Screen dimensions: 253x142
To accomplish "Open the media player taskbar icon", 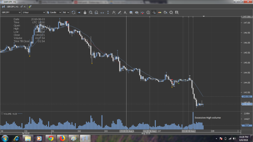I will coord(39,138).
